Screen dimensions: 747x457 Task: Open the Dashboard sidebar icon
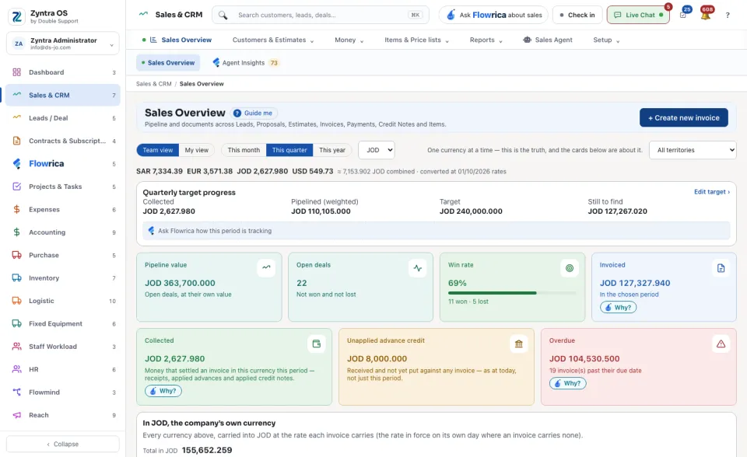click(x=16, y=72)
